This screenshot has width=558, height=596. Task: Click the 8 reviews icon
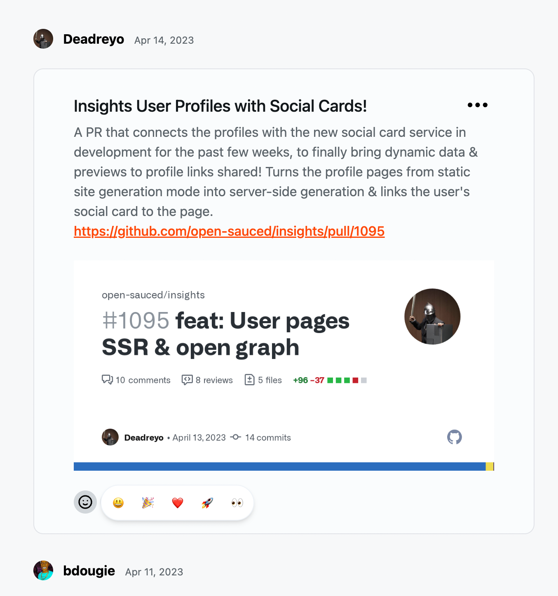(x=187, y=380)
